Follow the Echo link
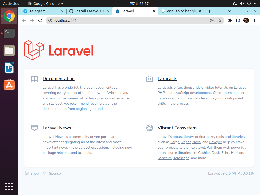The width and height of the screenshot is (260, 195). pyautogui.click(x=225, y=153)
